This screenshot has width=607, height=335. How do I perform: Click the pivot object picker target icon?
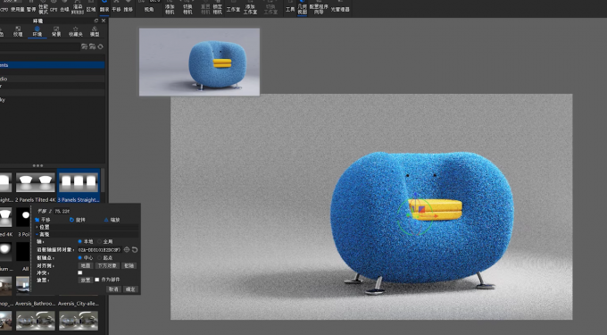[127, 250]
